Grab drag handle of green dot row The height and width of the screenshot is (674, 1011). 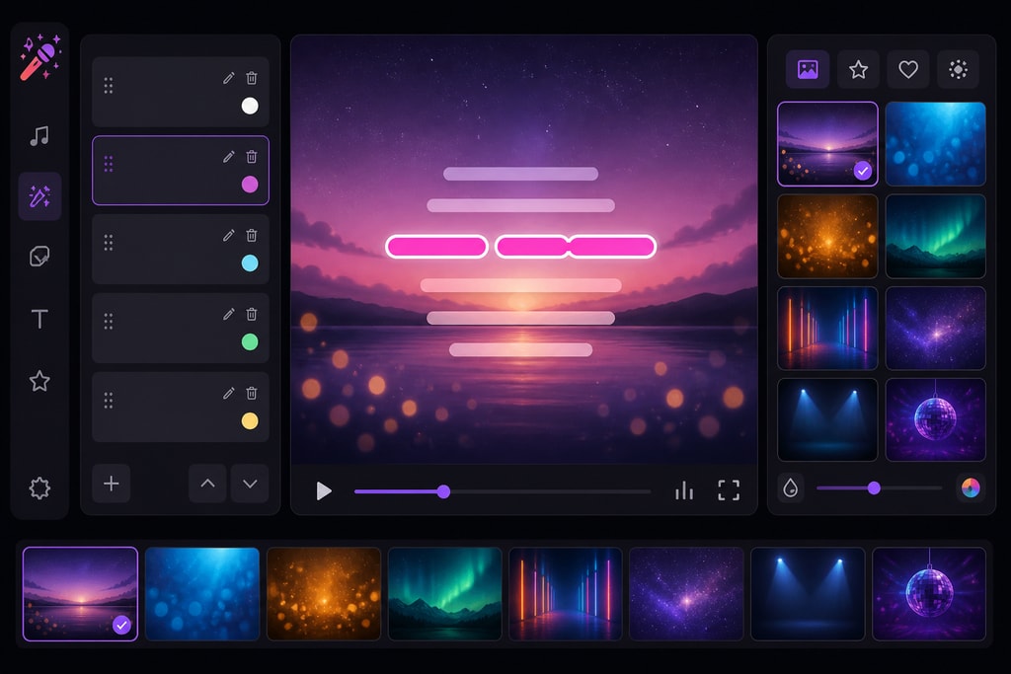click(x=109, y=322)
